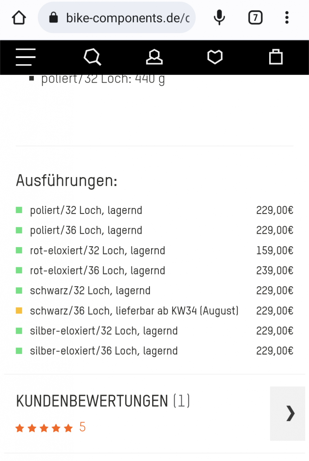The height and width of the screenshot is (461, 309).
Task: Open the wishlist heart icon
Action: click(x=215, y=57)
